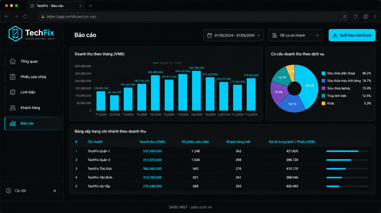Click the browser address bar URL
The width and height of the screenshot is (381, 213).
(71, 17)
